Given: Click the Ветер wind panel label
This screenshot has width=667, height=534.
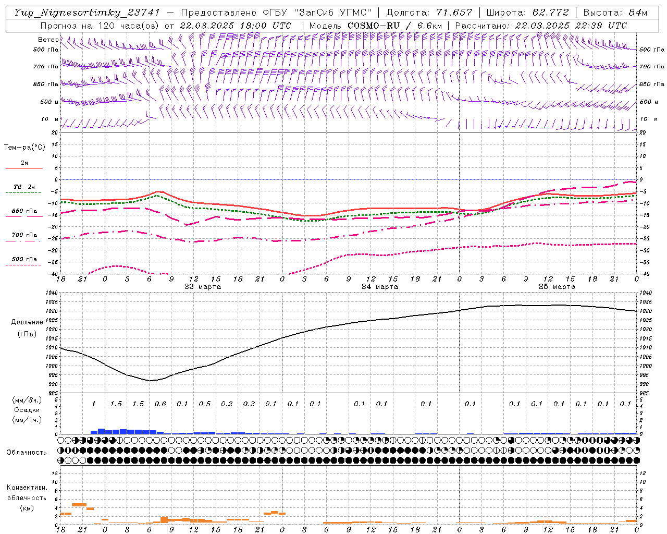Looking at the screenshot, I should [x=48, y=40].
